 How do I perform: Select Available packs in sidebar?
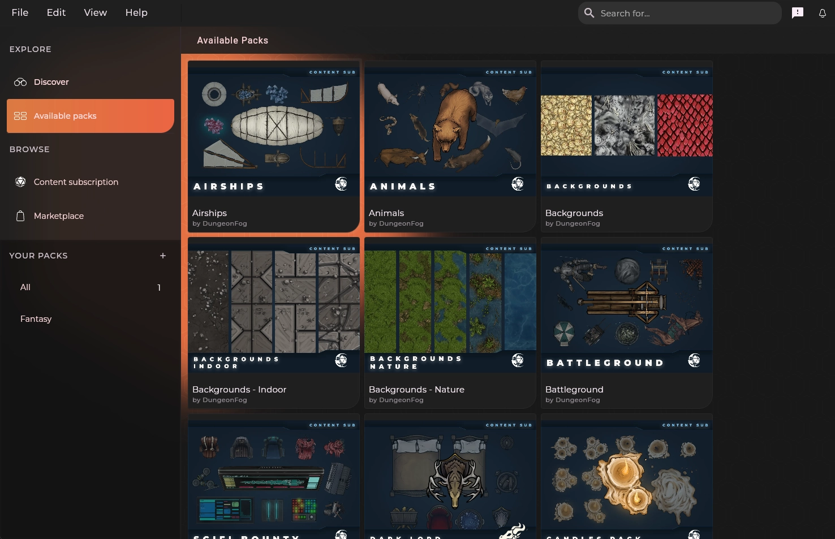91,116
